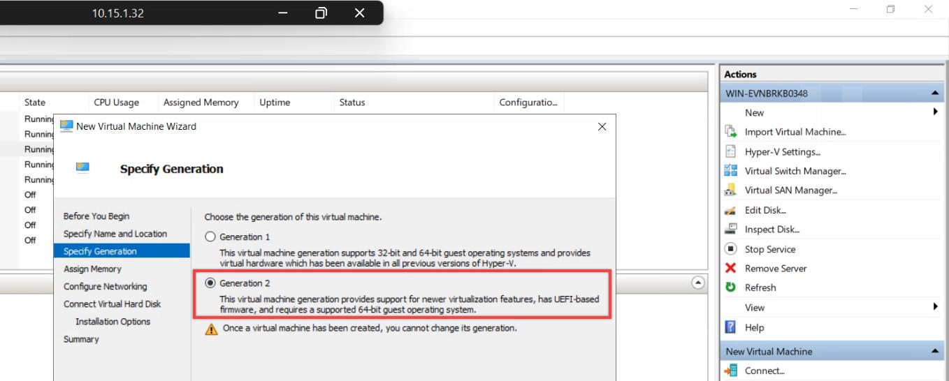Open the View action entry
This screenshot has width=949, height=381.
[755, 308]
